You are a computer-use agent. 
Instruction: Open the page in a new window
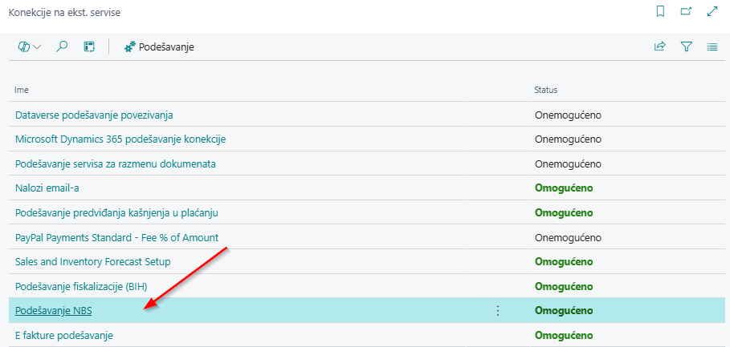[686, 12]
